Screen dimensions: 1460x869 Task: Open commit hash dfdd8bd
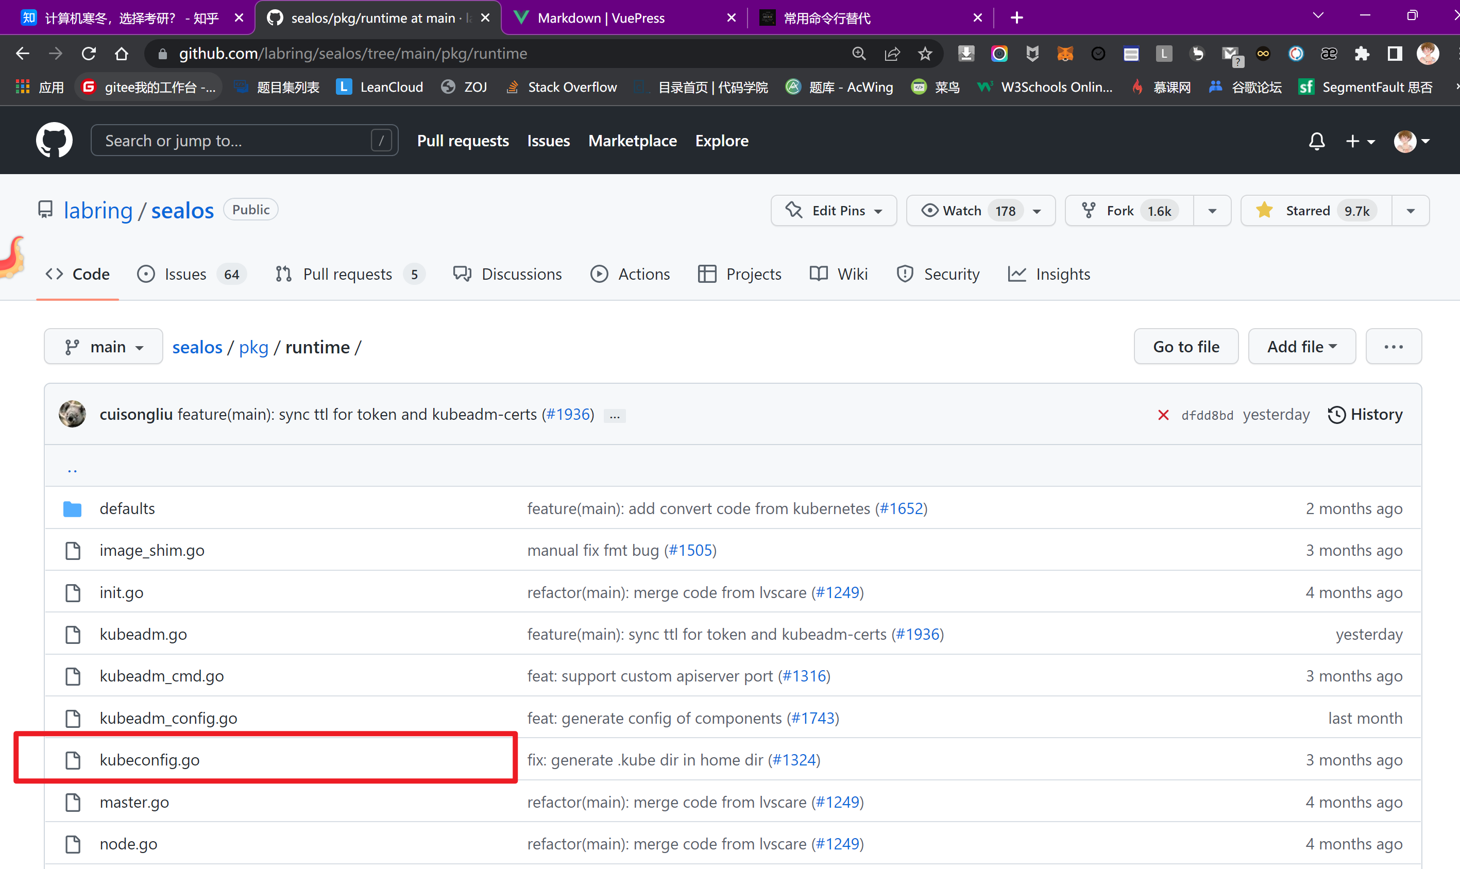pos(1207,415)
